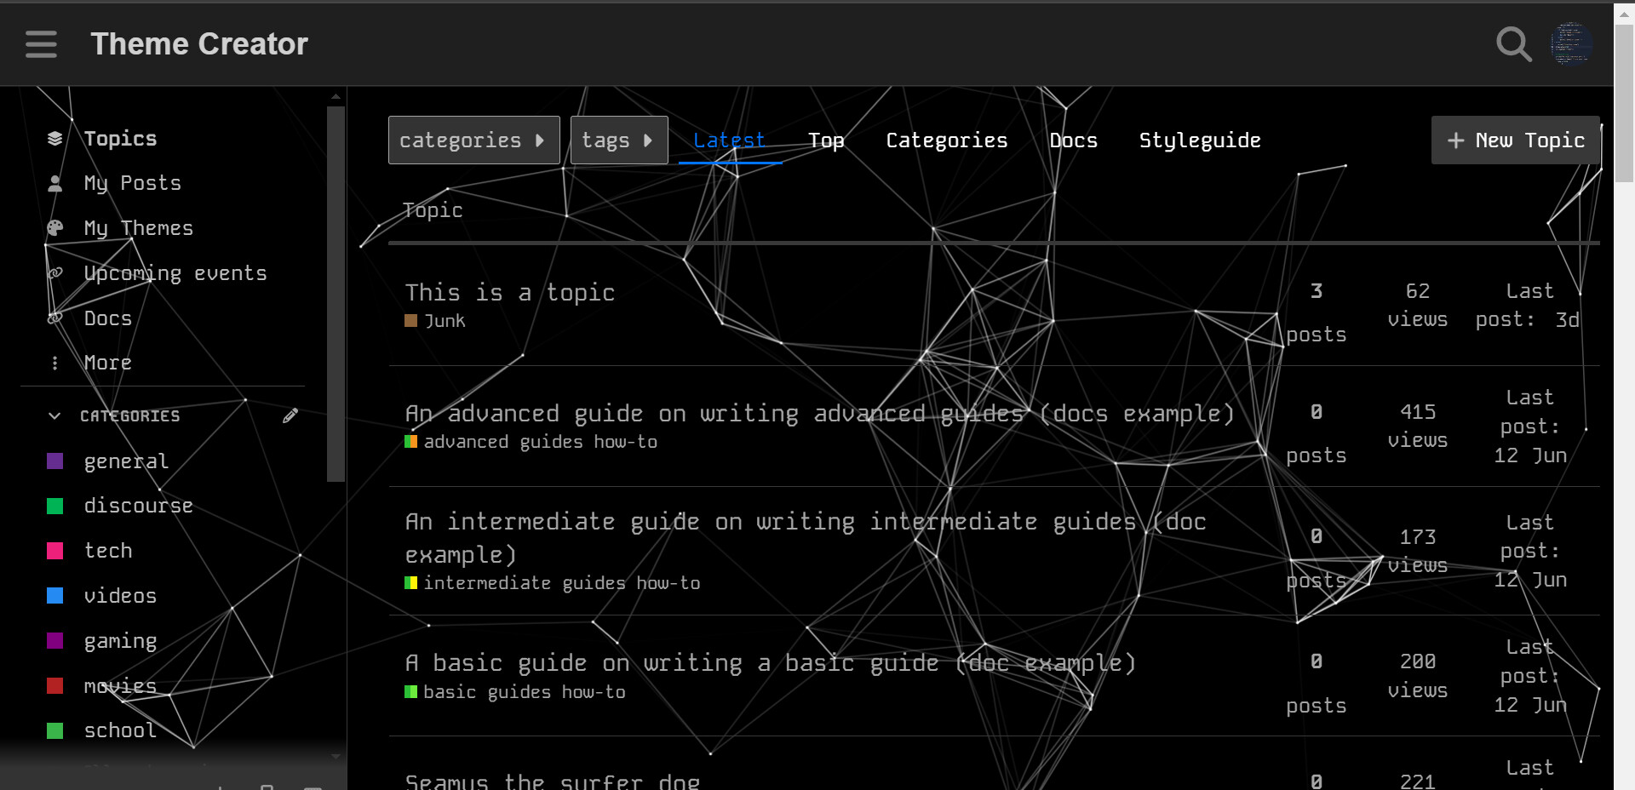Viewport: 1635px width, 790px height.
Task: Open the categories filter dropdown
Action: click(473, 140)
